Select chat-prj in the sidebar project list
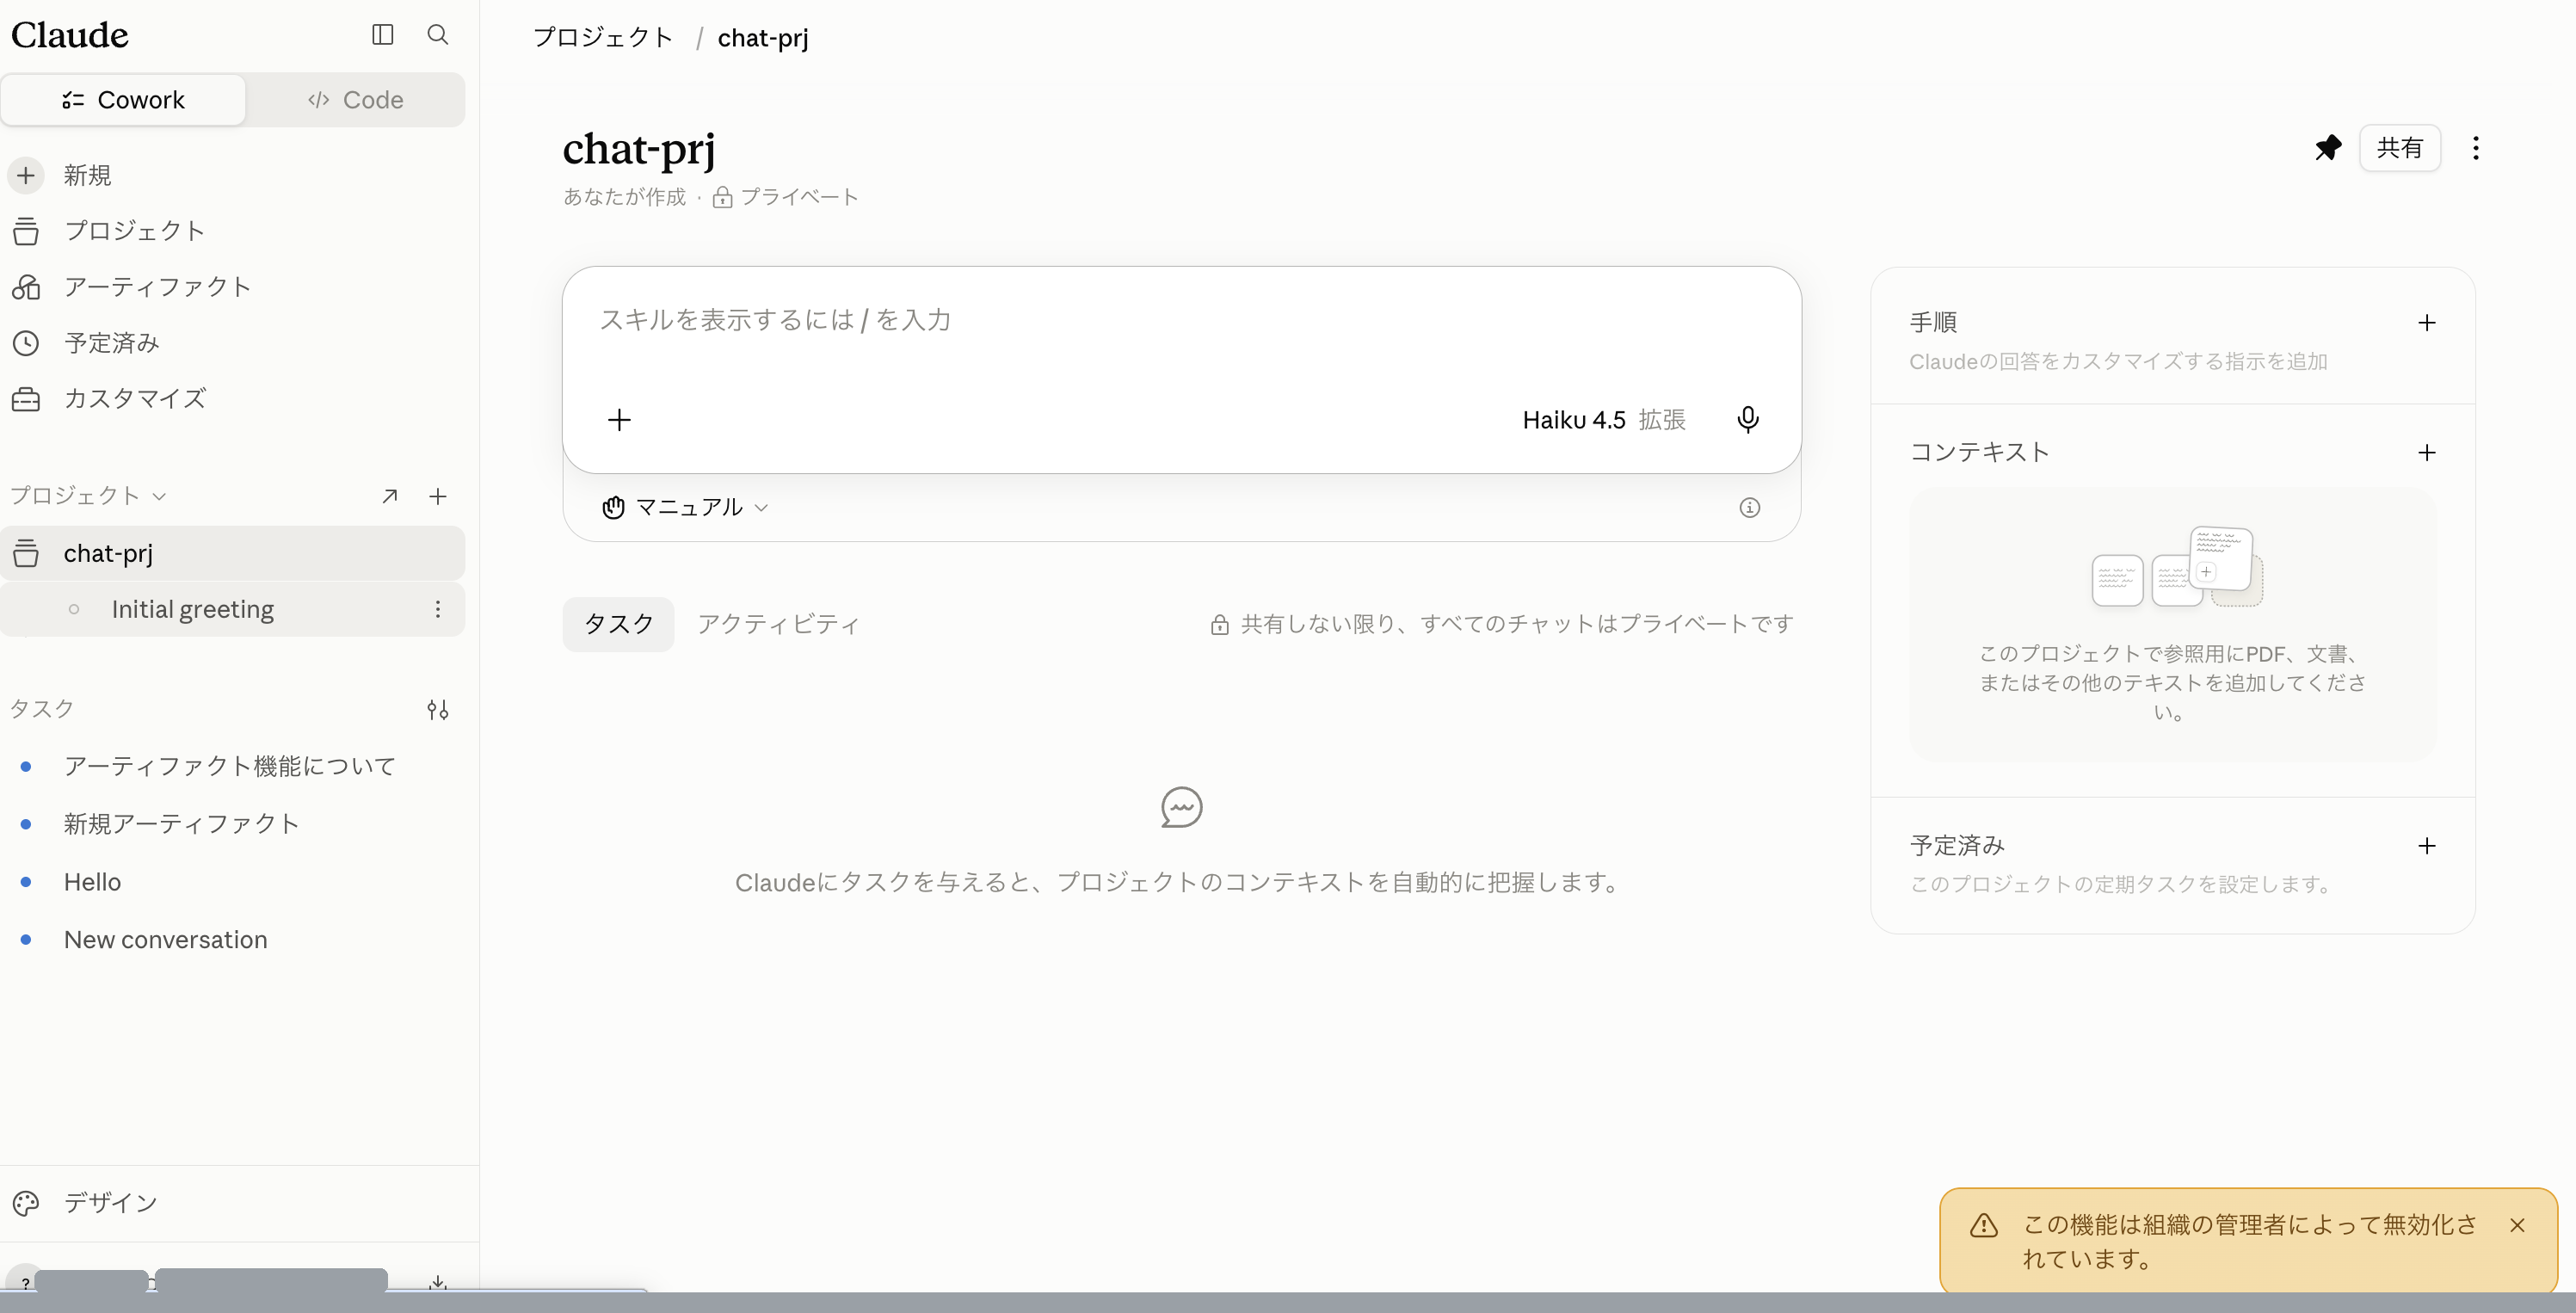2576x1313 pixels. click(232, 553)
